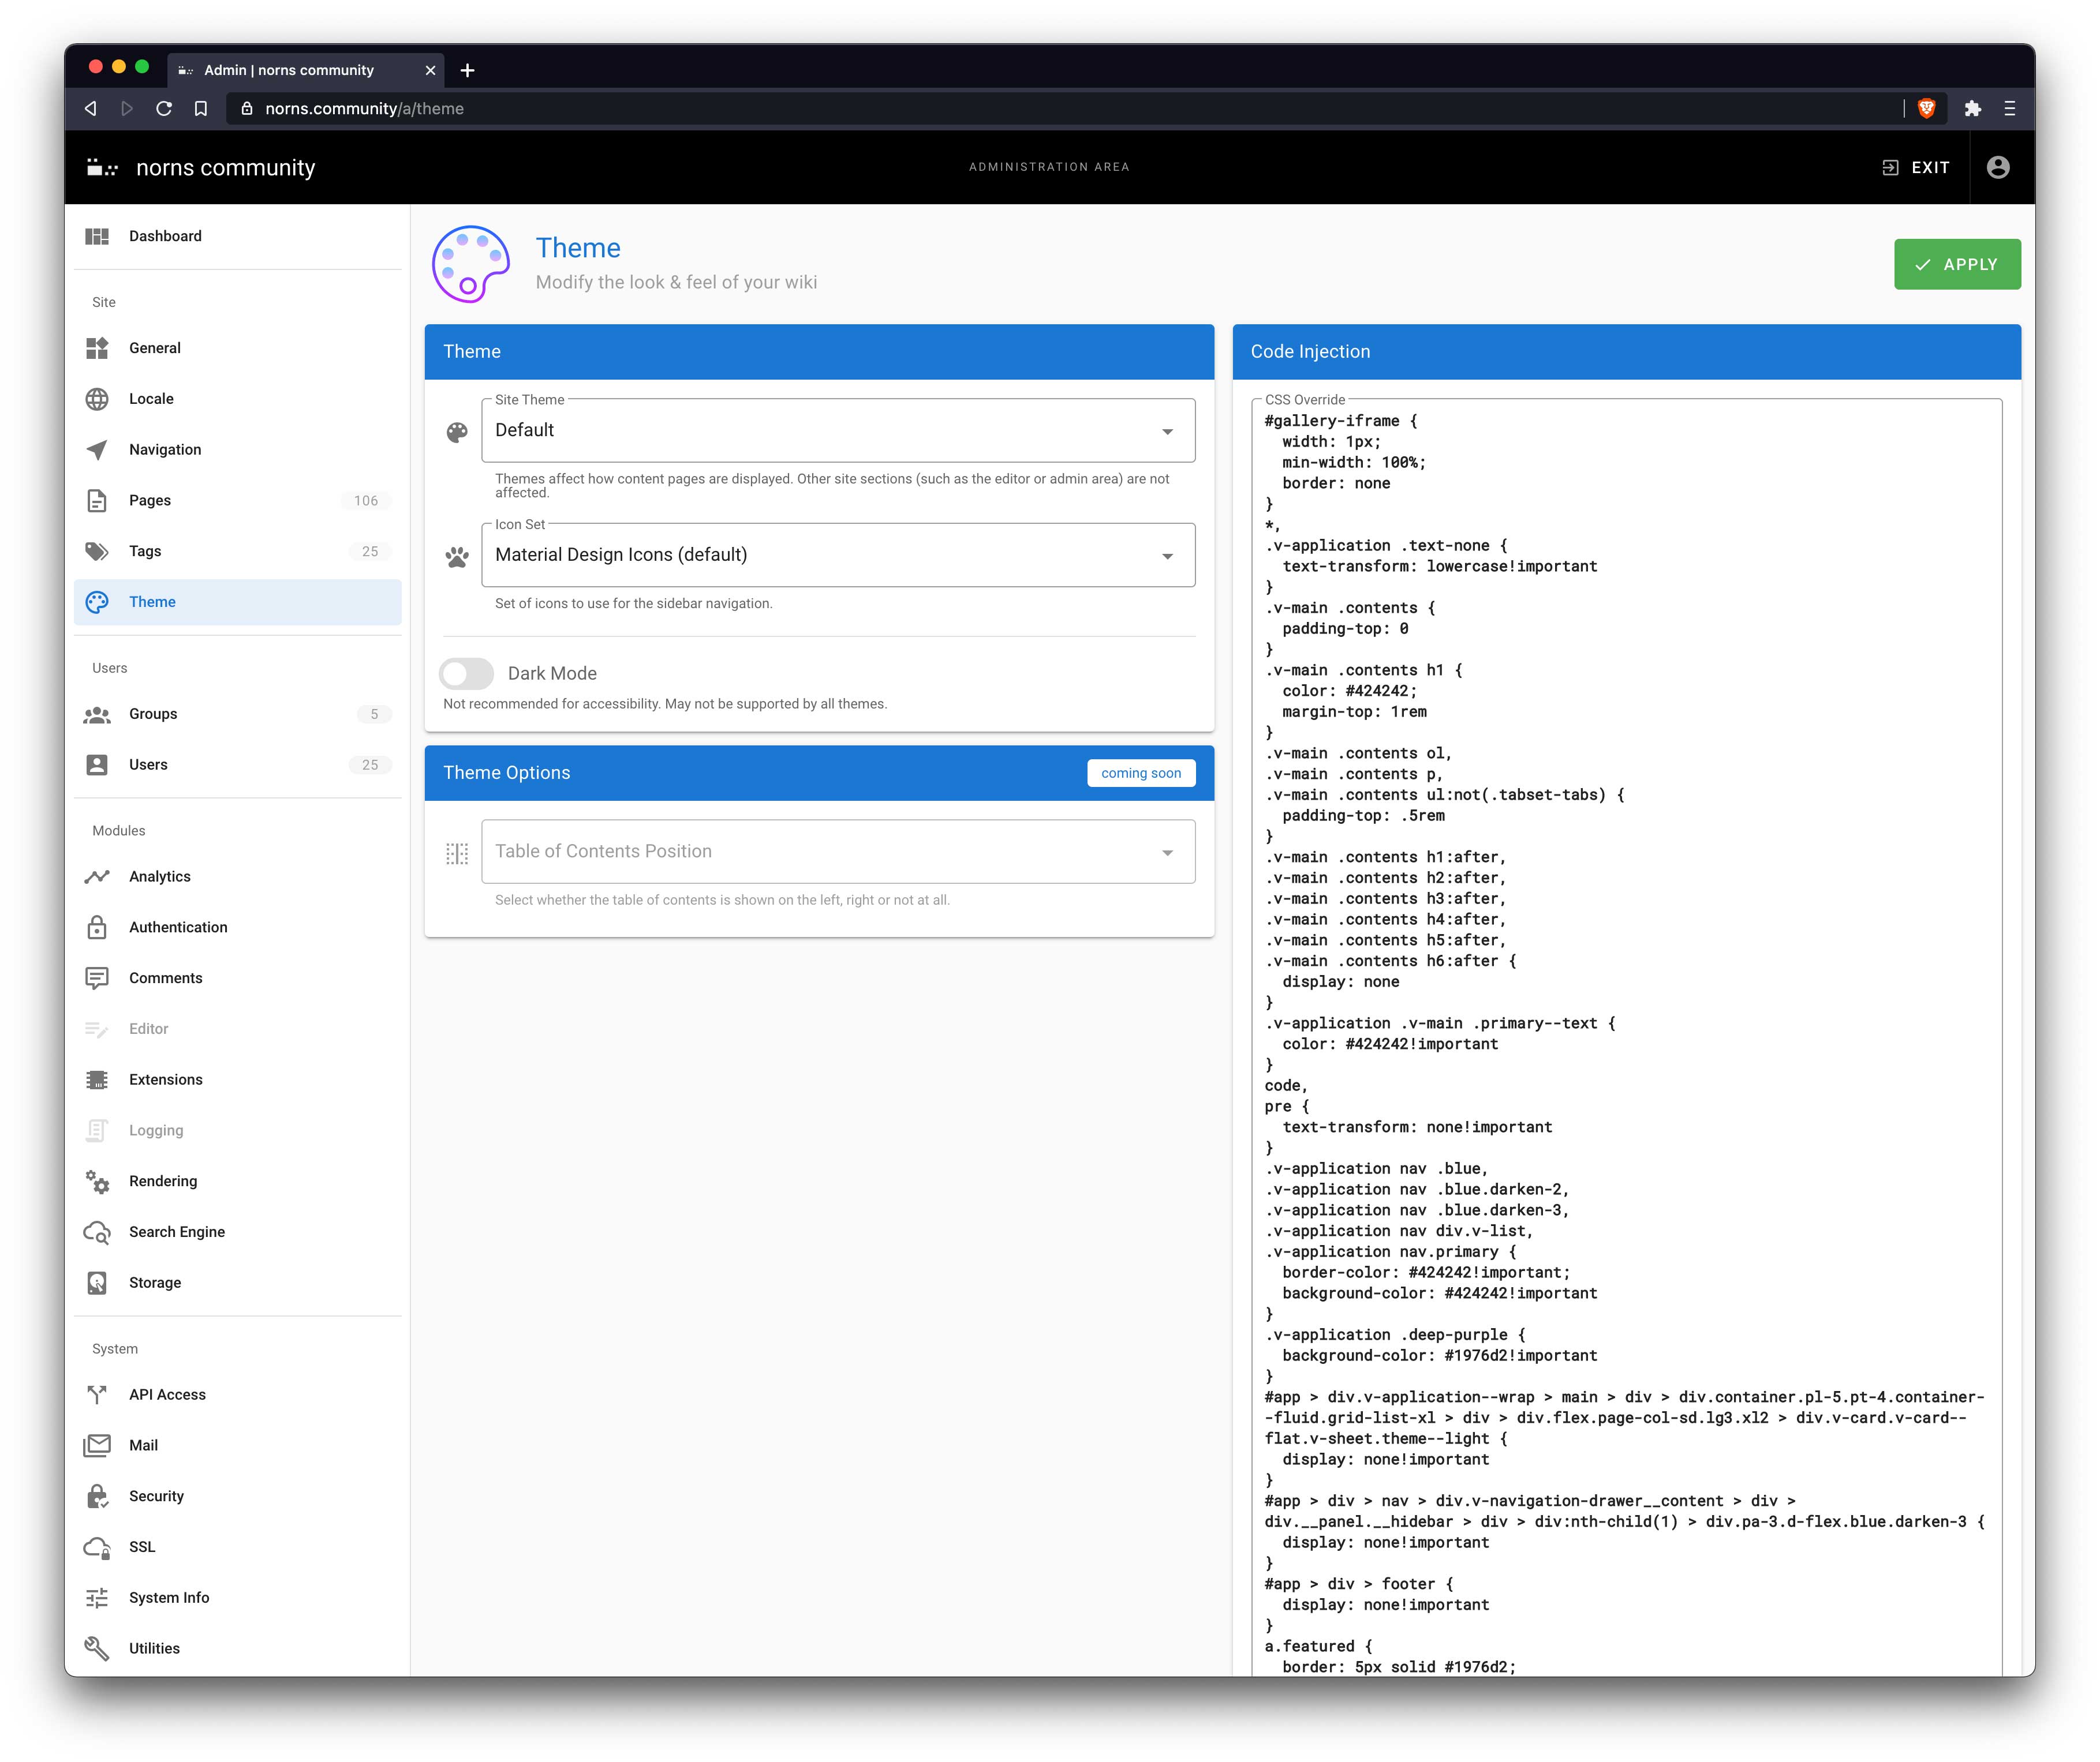This screenshot has width=2100, height=1762.
Task: Click the Code Injection panel header
Action: point(1626,352)
